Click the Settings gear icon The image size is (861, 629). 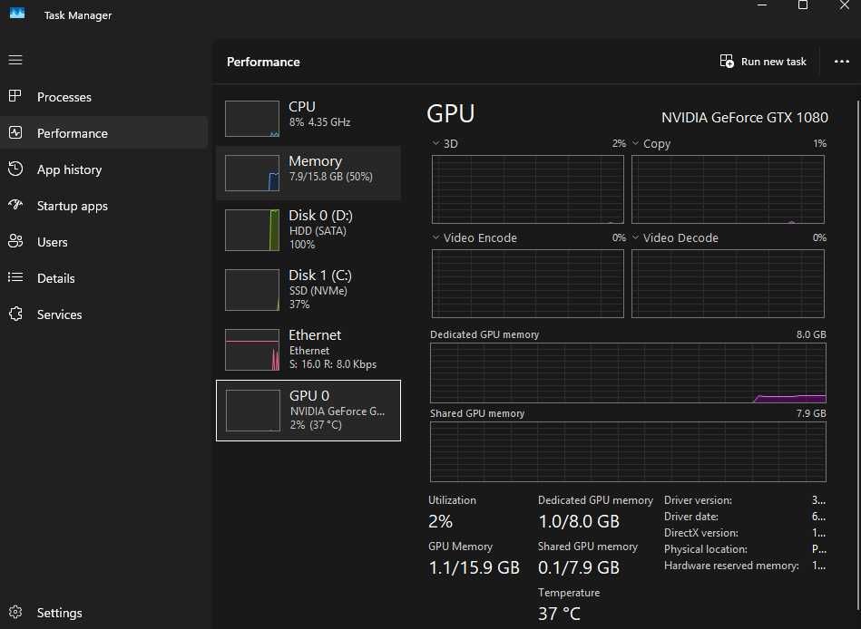pyautogui.click(x=15, y=612)
